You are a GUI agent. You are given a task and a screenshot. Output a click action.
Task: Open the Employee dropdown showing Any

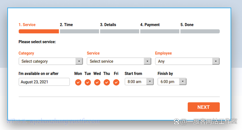[x=187, y=61]
